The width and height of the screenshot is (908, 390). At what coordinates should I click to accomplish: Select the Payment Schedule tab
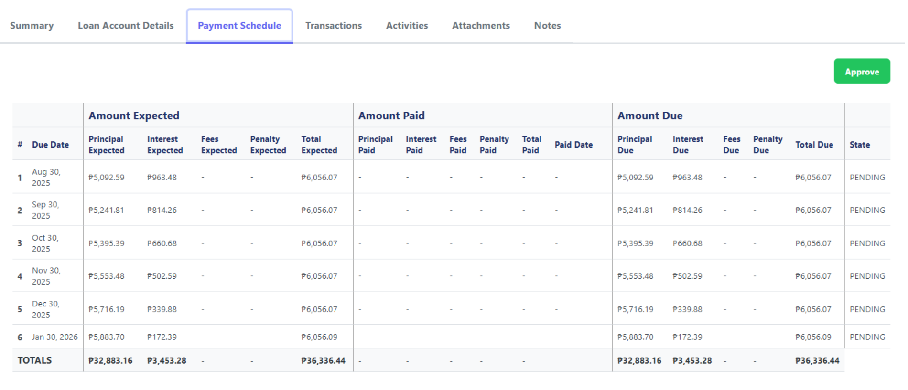[x=239, y=26]
